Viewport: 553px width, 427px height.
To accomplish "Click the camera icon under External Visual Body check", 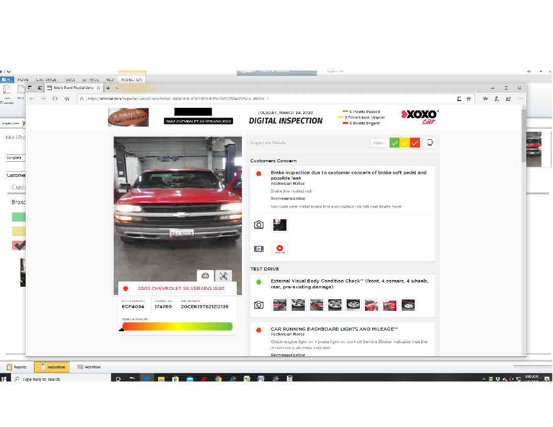I will pyautogui.click(x=259, y=305).
